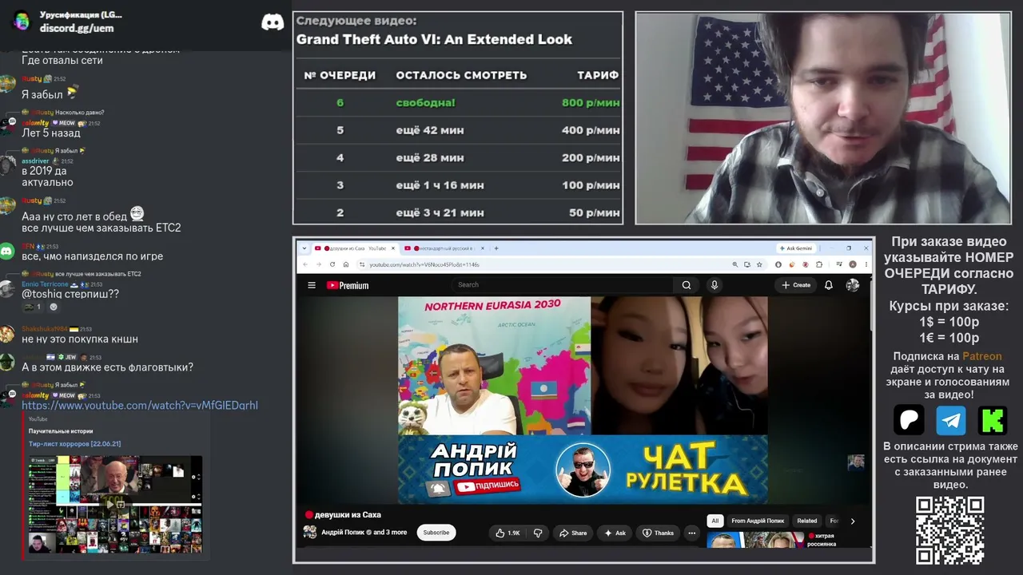Select the 'All' filter chip
1023x575 pixels.
pos(715,521)
